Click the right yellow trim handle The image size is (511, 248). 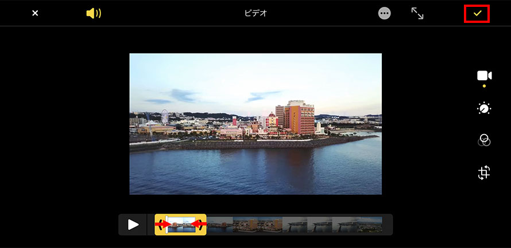203,225
